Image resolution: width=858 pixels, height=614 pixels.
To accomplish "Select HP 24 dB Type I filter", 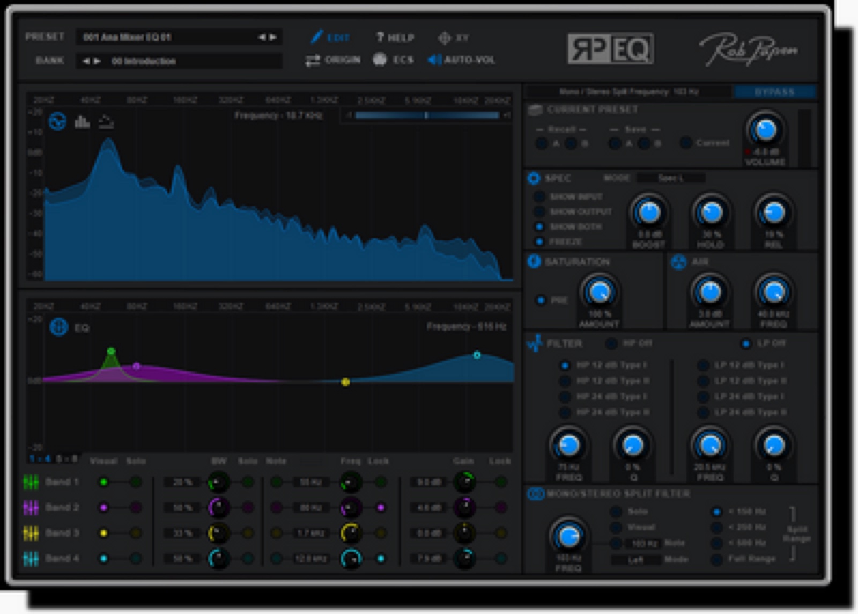I will (565, 397).
